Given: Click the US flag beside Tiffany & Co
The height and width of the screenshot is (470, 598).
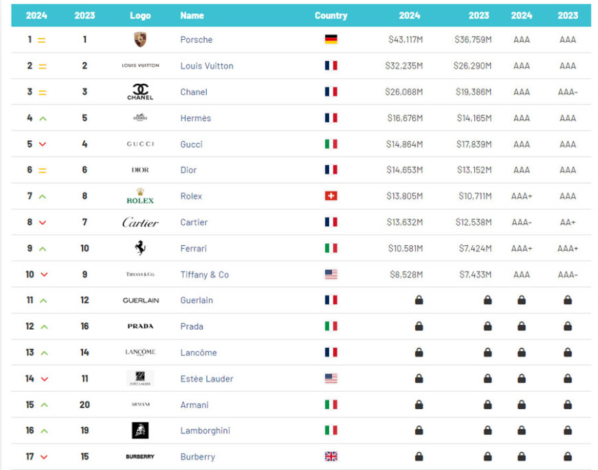Looking at the screenshot, I should click(331, 274).
